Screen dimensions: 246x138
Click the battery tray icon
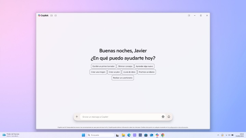pyautogui.click(x=233, y=135)
